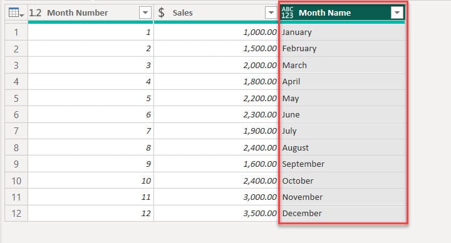Click the August cell
This screenshot has height=243, width=451.
pos(342,148)
